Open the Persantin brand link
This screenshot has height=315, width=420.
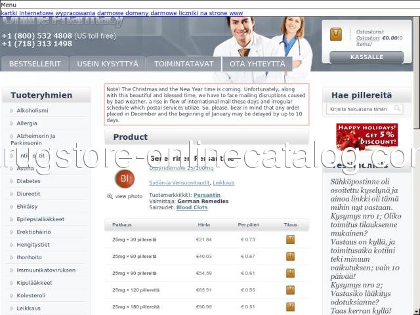point(207,195)
